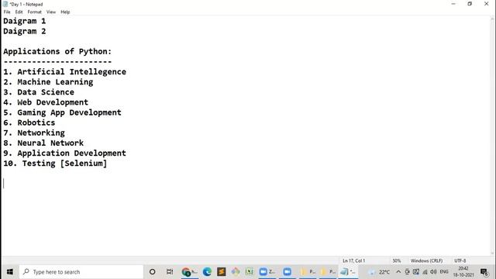The height and width of the screenshot is (279, 496).
Task: Click the input indicator tray icon
Action: point(416,272)
